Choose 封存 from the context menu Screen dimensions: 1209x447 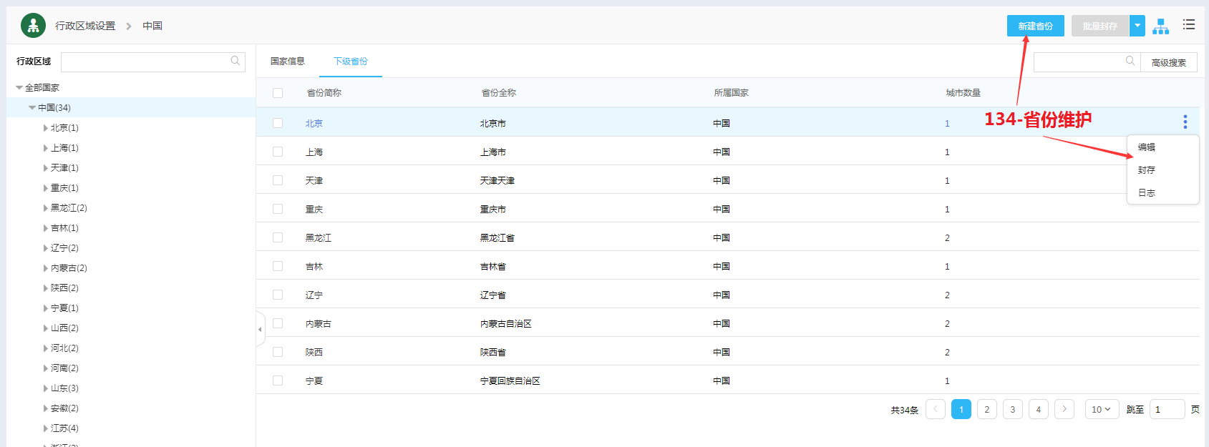tap(1147, 170)
